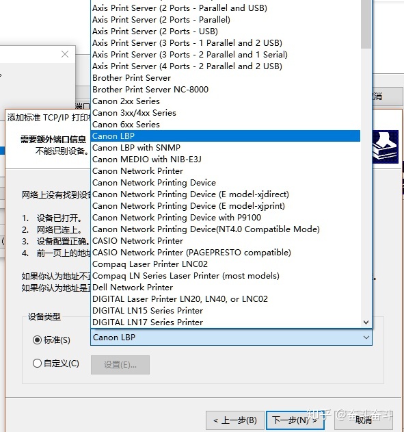The image size is (404, 432).
Task: Select Canon 2xx Series
Action: coord(226,101)
